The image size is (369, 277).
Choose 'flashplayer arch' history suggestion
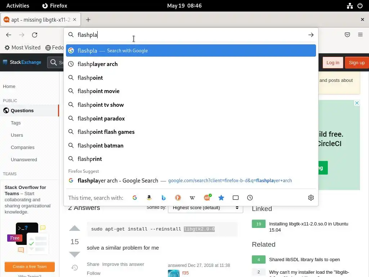coord(191,64)
